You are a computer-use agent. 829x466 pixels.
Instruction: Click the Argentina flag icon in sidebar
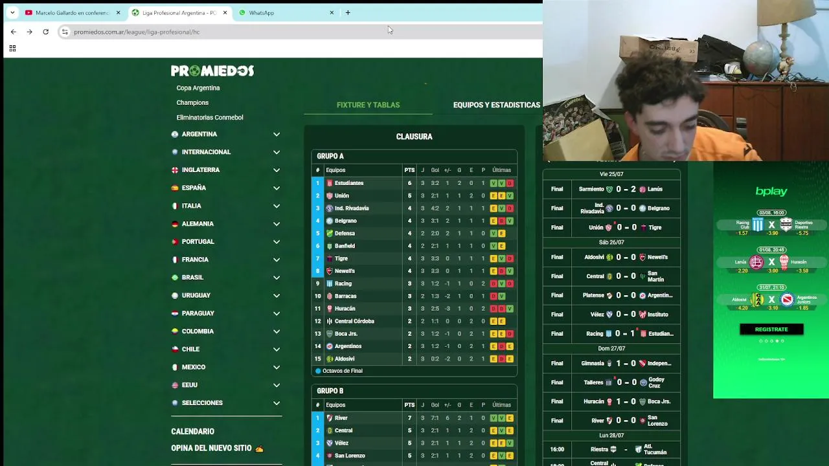(x=174, y=135)
